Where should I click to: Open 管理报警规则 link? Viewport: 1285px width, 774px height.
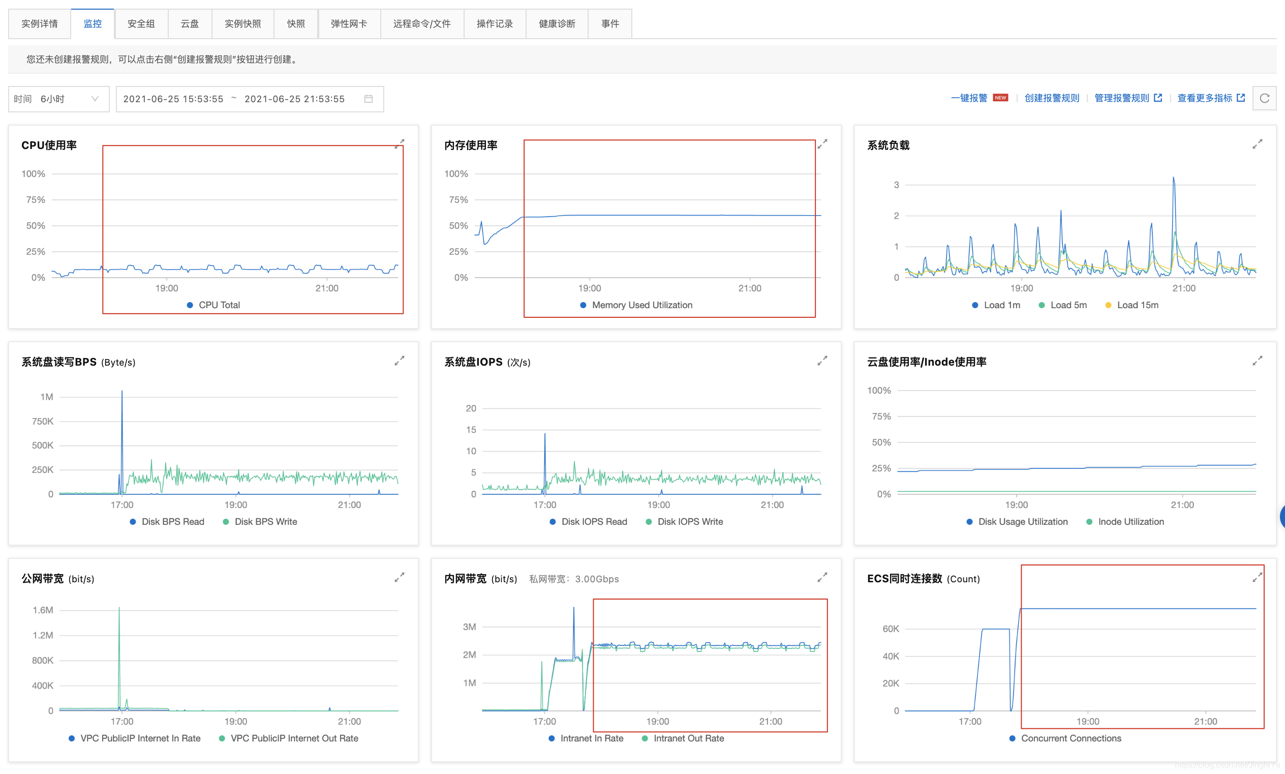[x=1121, y=98]
